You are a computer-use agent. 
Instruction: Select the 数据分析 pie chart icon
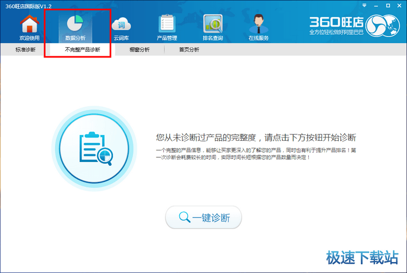coord(75,28)
